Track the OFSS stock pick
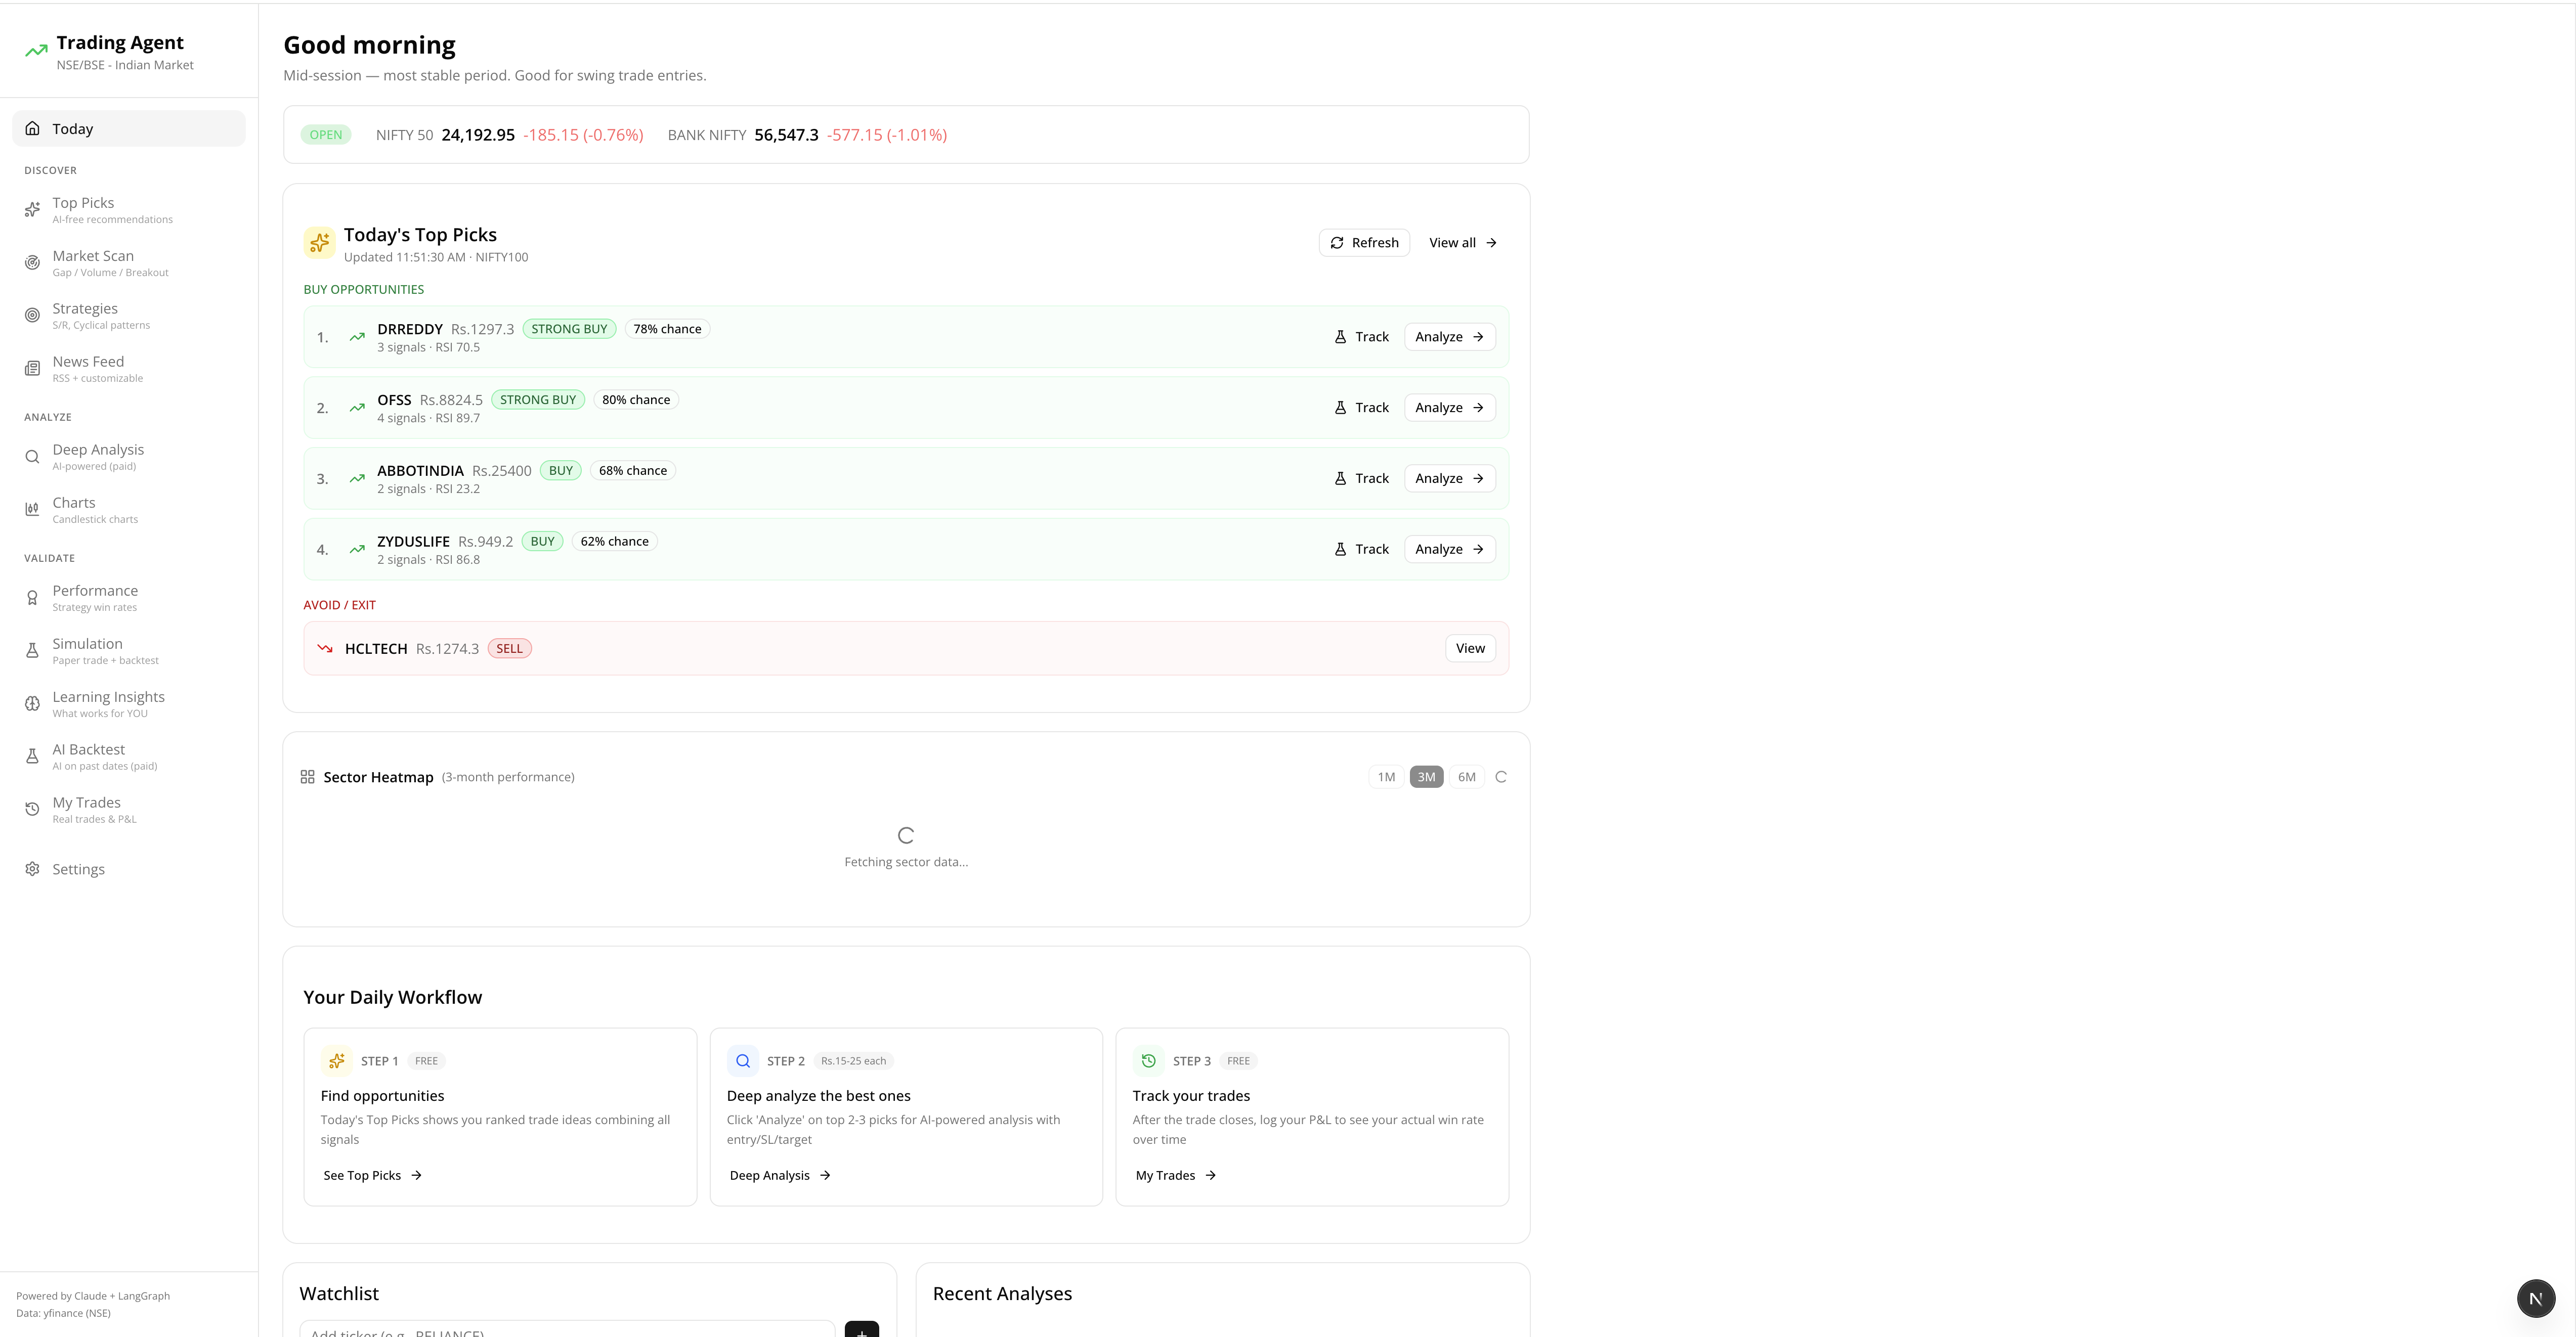The image size is (2576, 1337). click(1361, 408)
